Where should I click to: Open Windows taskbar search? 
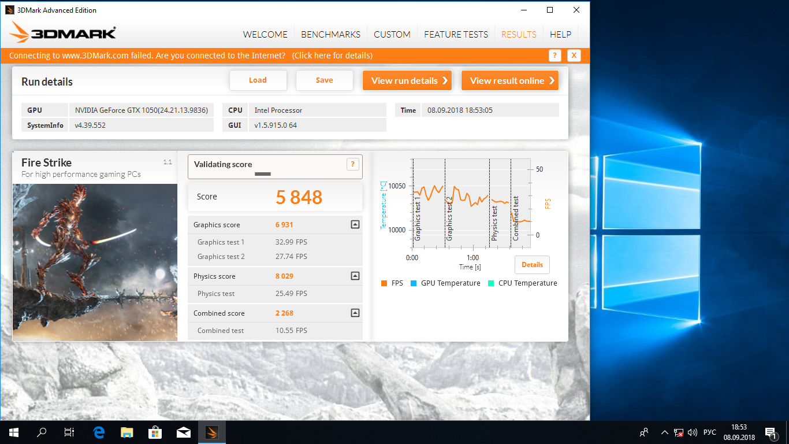pyautogui.click(x=42, y=432)
